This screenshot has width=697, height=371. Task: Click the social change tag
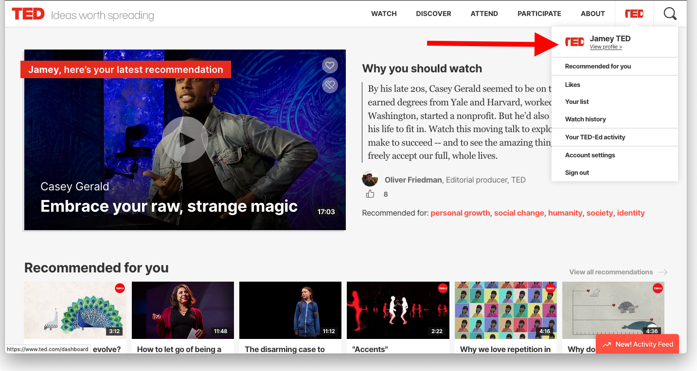pyautogui.click(x=519, y=213)
